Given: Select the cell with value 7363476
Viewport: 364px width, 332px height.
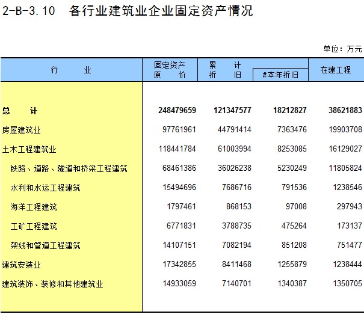Looking at the screenshot, I should pos(289,130).
